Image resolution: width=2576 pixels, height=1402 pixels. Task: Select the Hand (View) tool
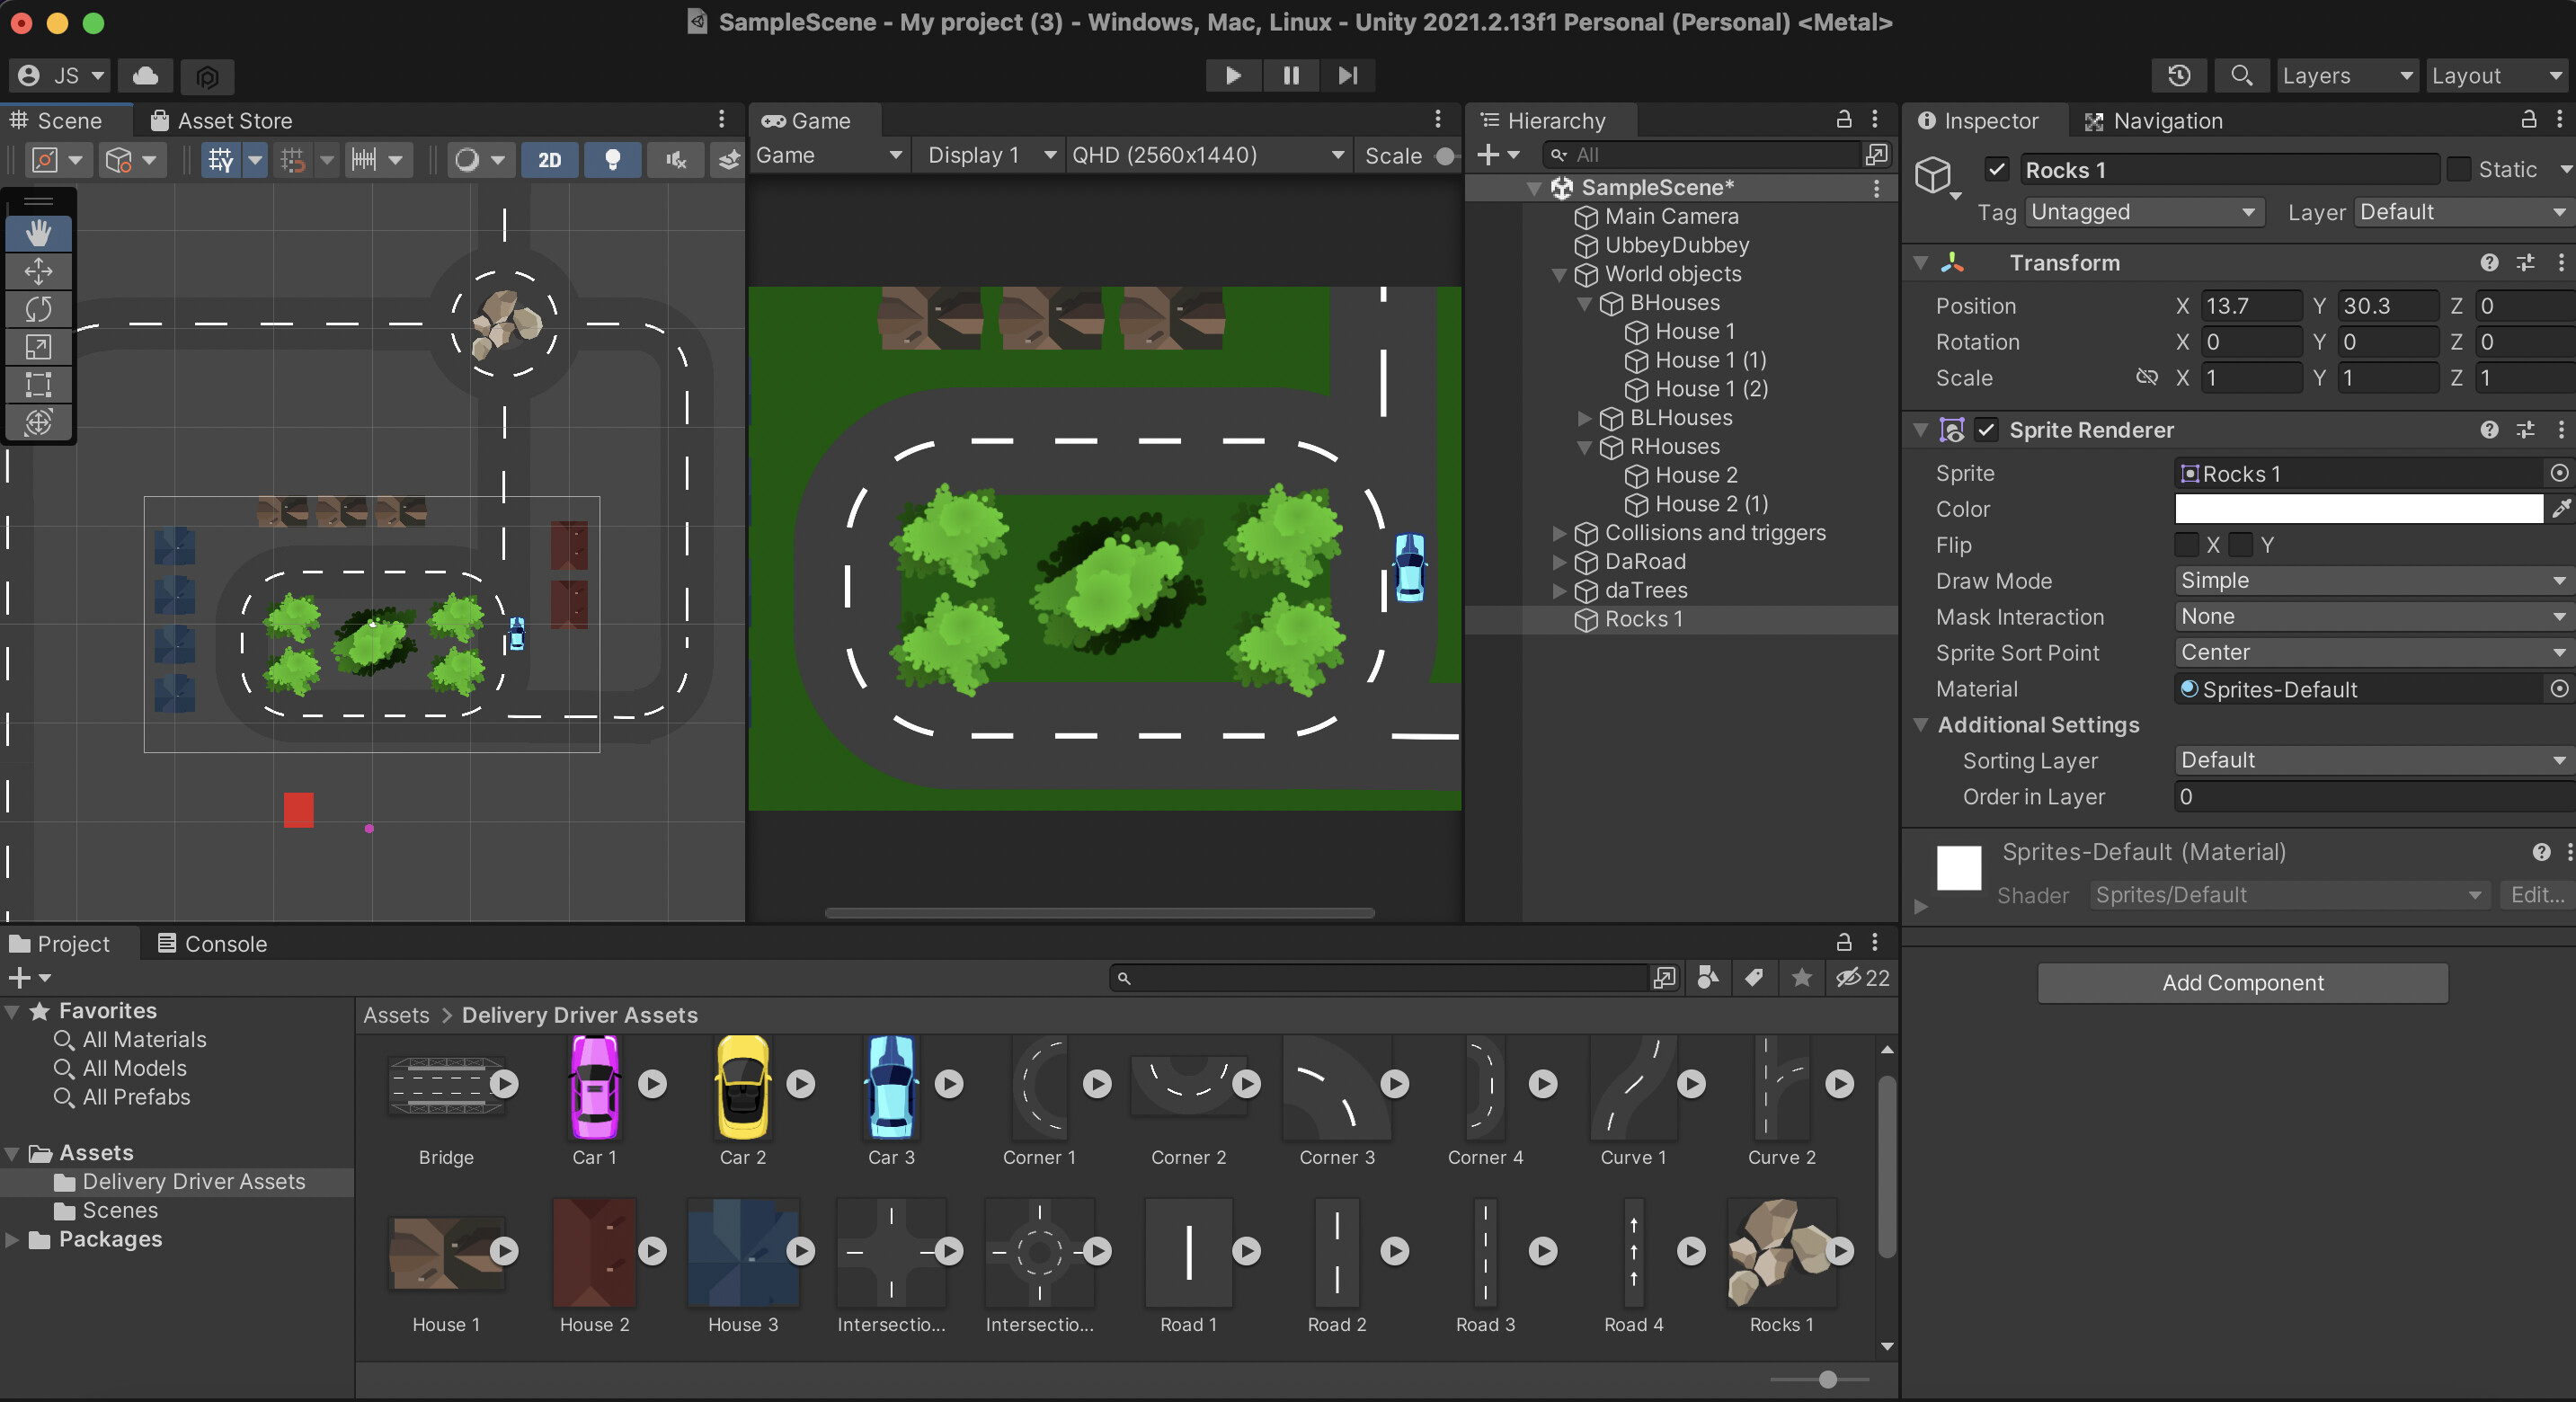[38, 233]
